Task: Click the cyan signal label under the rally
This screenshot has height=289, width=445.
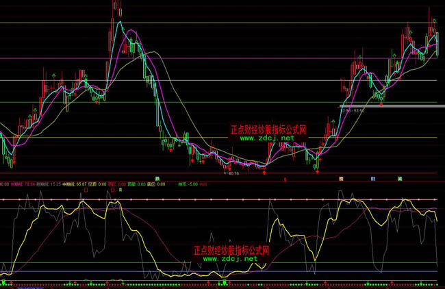Action: [x=373, y=178]
